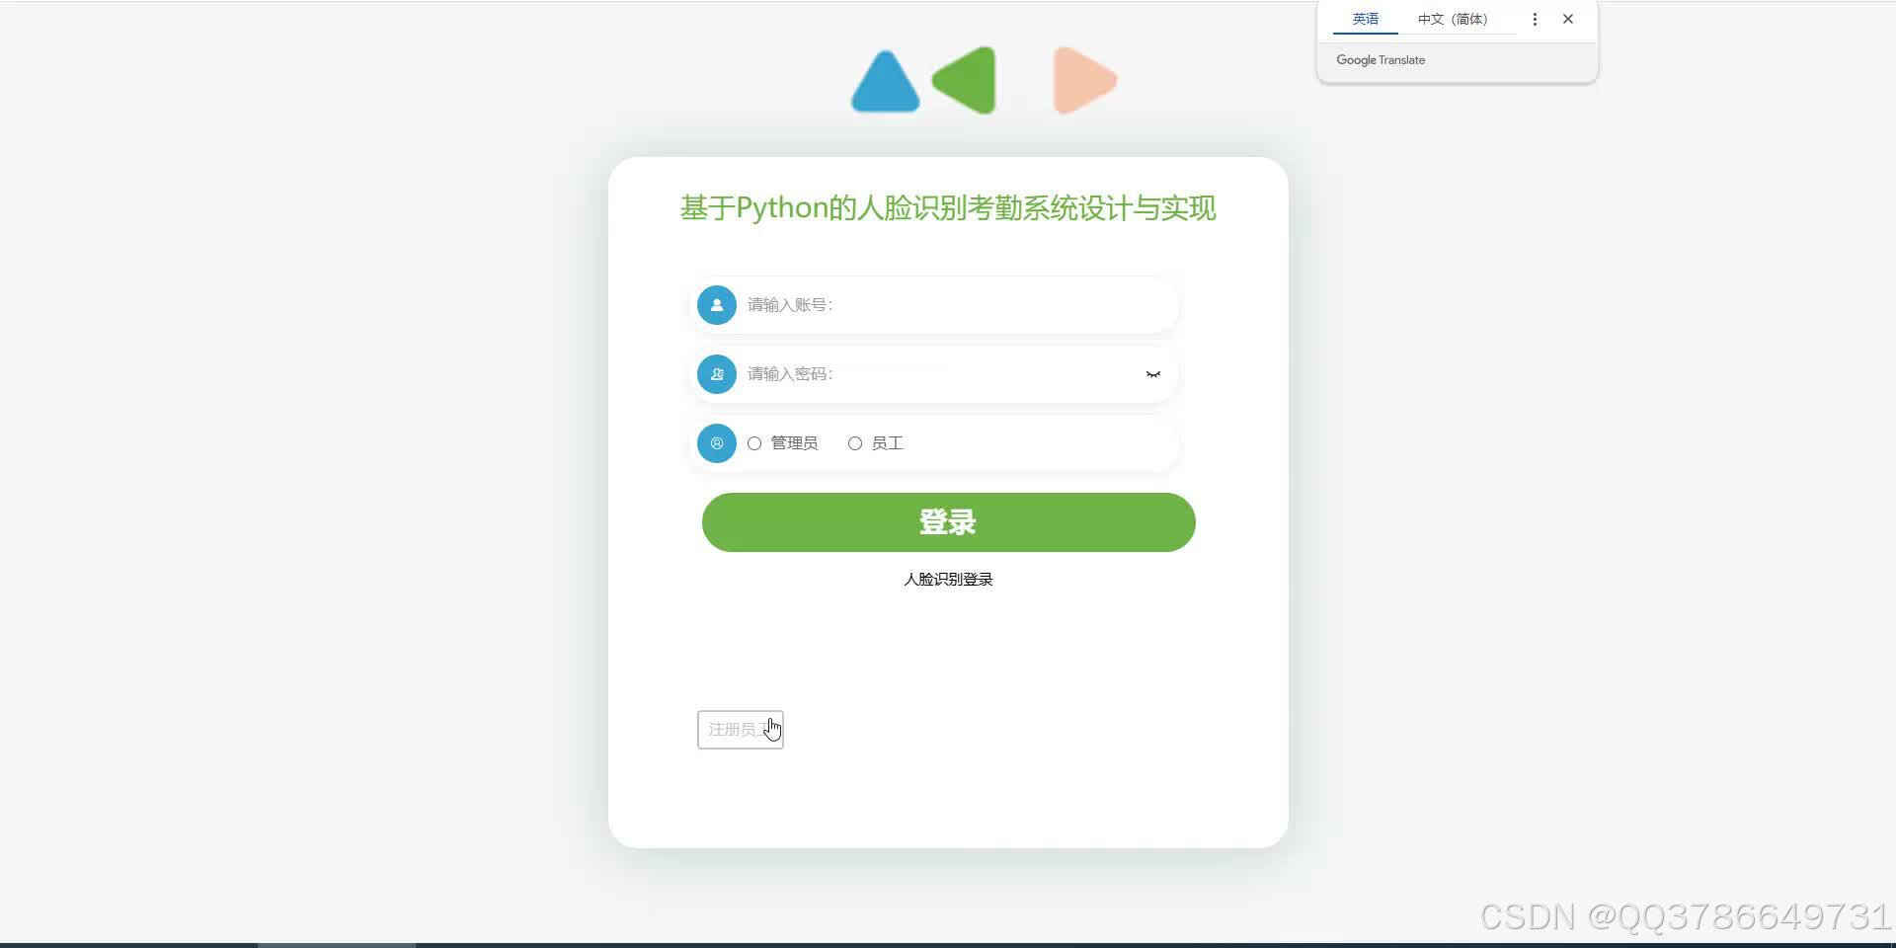
Task: Open 人脸识别登录 face recognition login
Action: point(947,579)
